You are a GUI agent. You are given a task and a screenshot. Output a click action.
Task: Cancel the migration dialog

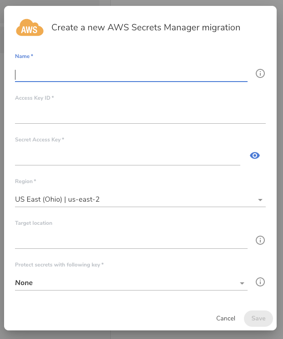pos(226,319)
